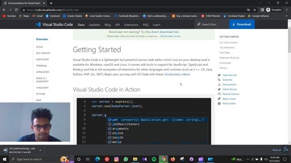
Task: Open WhatsApp from the taskbar
Action: [x=125, y=159]
